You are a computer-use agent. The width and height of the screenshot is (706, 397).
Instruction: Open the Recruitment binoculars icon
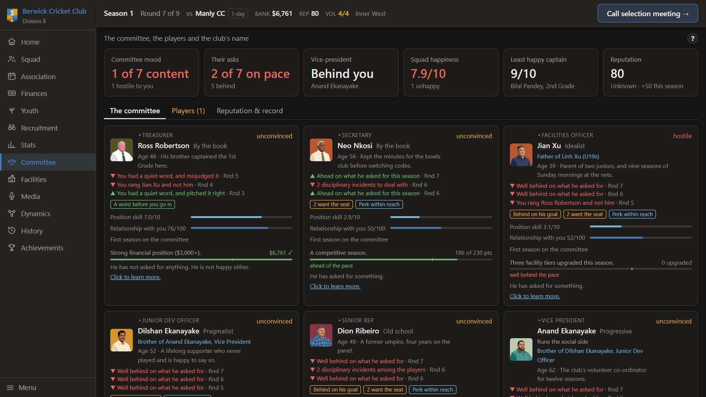[x=12, y=128]
